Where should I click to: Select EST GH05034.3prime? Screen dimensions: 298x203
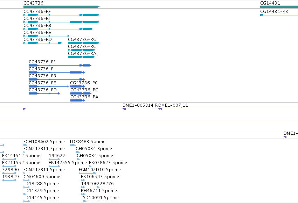(78, 153)
